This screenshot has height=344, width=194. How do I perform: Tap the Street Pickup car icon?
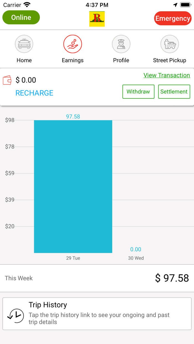[170, 44]
